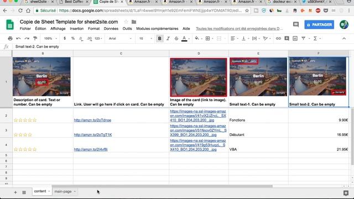Open comments speech bubble icon
Viewport: 354px width, 199px height.
pos(296,24)
